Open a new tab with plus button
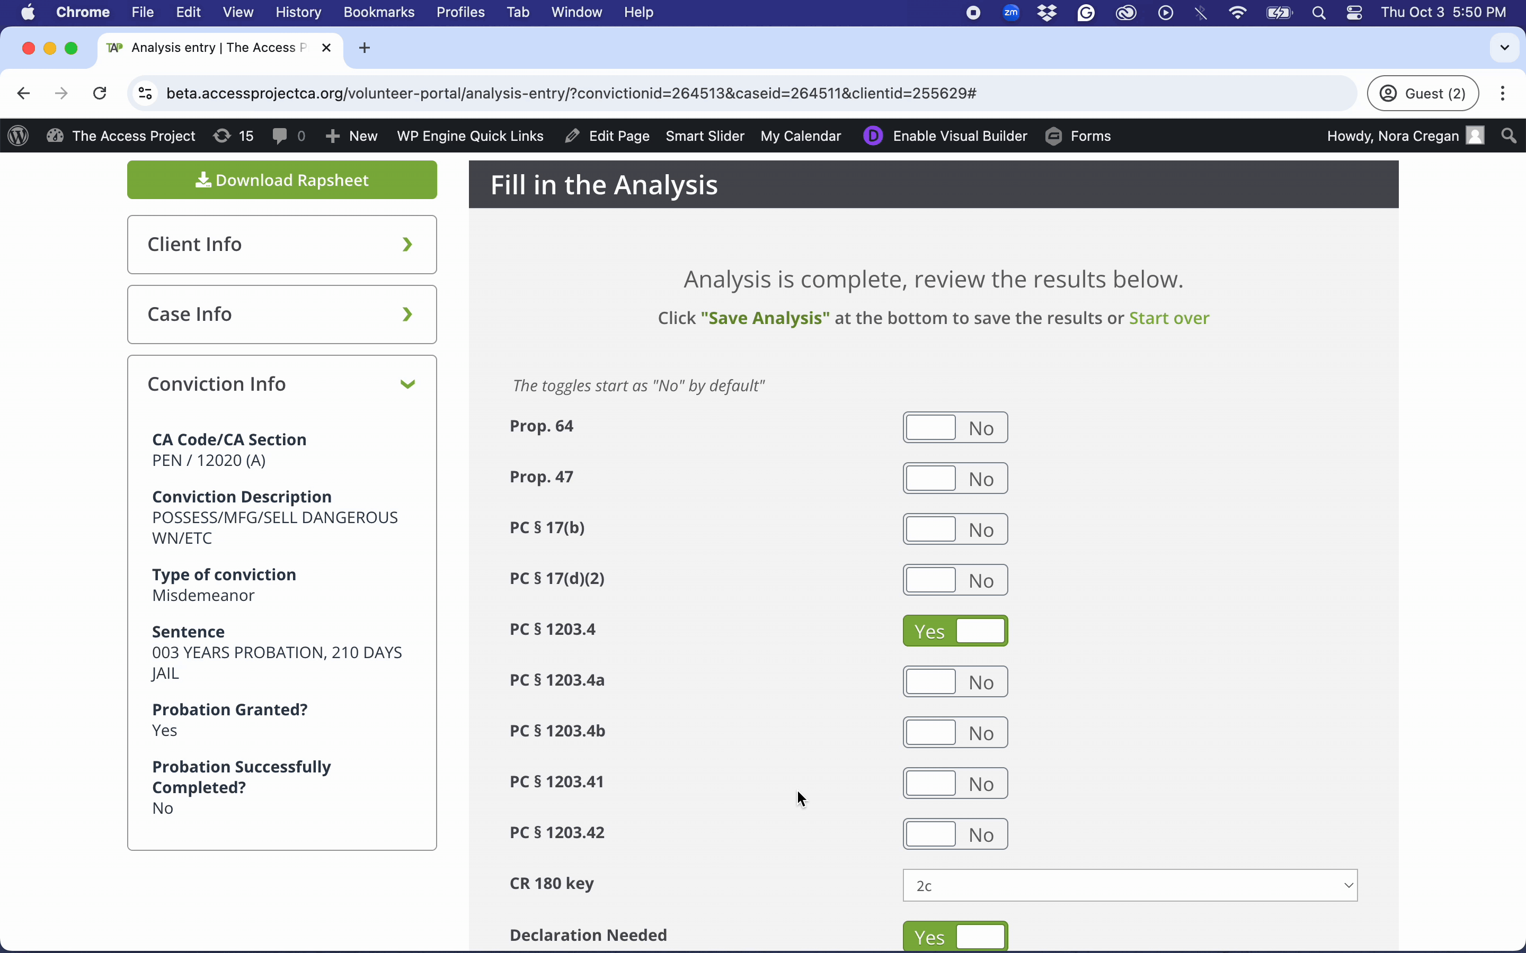This screenshot has height=953, width=1526. click(x=365, y=48)
